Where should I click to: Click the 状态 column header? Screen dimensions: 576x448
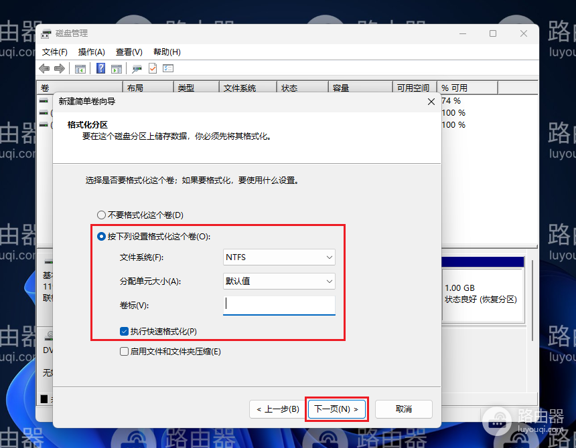(x=302, y=88)
